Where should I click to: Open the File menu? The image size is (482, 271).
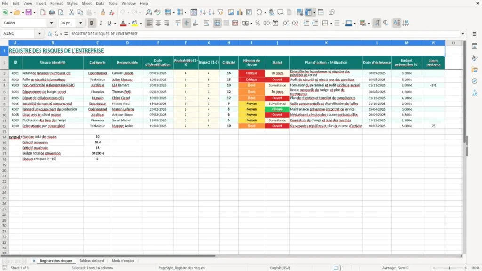5,3
